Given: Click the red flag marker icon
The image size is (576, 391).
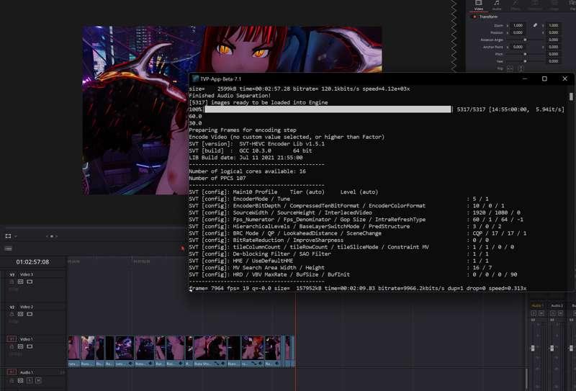Looking at the screenshot, I should [183, 248].
